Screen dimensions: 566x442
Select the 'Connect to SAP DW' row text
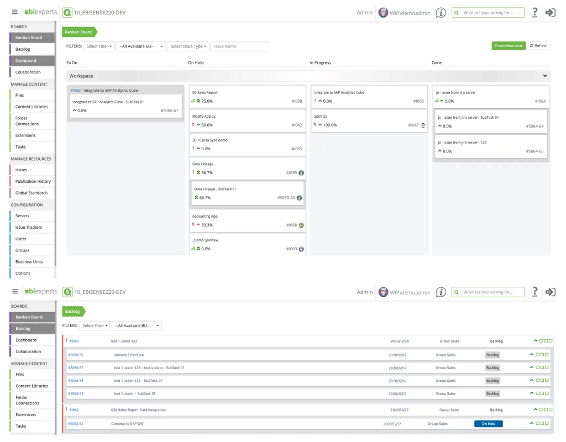pyautogui.click(x=128, y=424)
